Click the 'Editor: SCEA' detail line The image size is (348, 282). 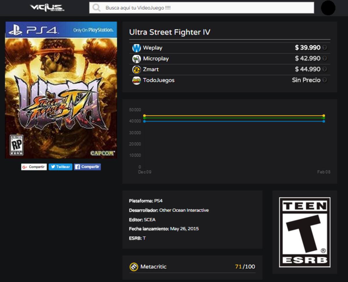142,220
